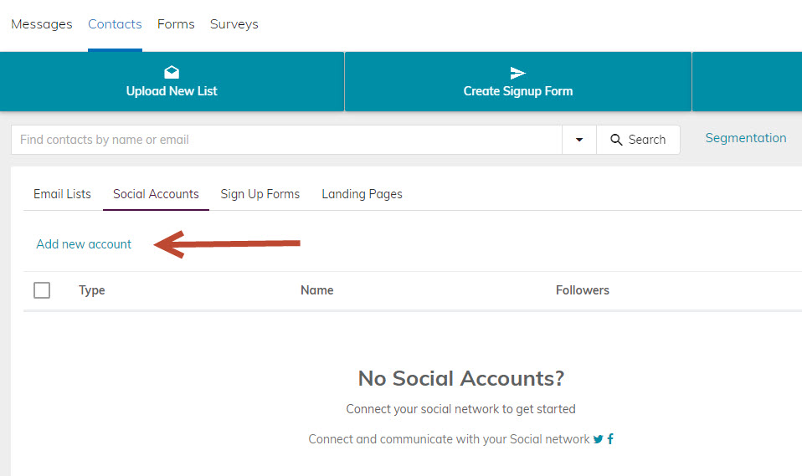Toggle the select-all checkbox in table header

(42, 290)
